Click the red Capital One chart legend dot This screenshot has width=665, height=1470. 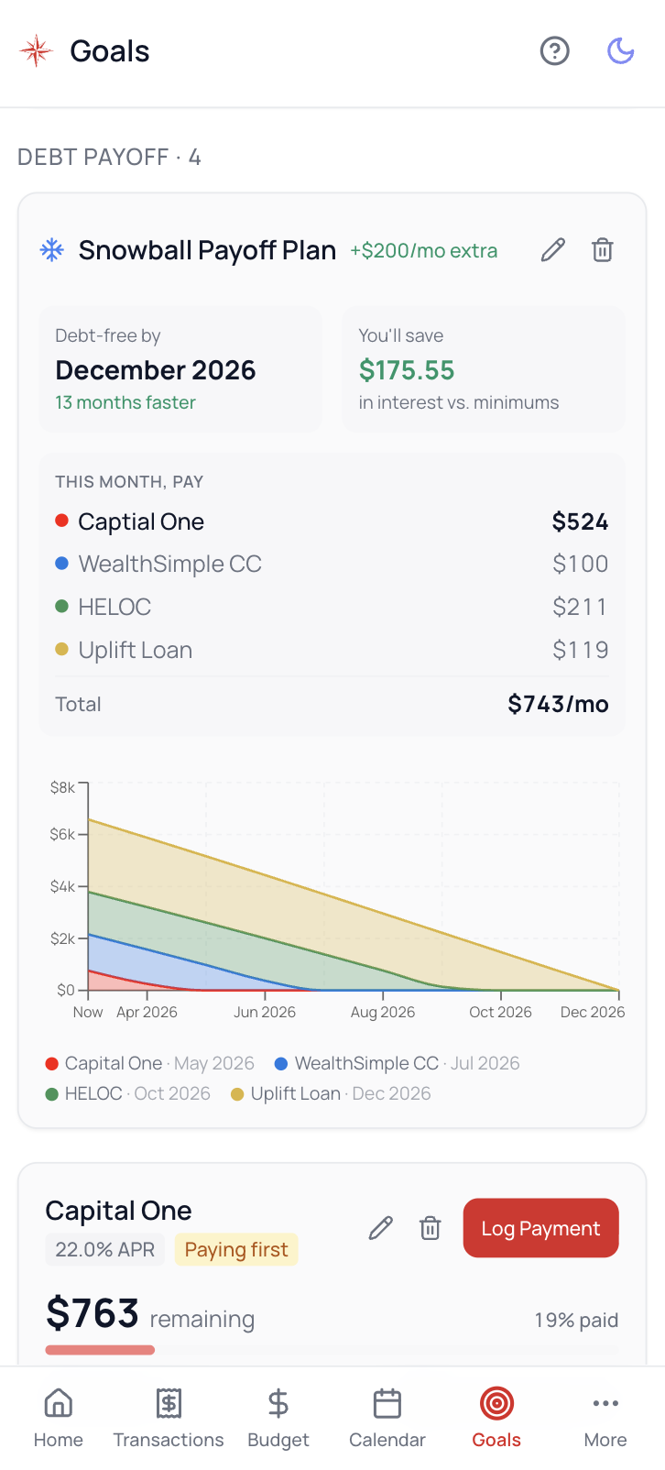tap(52, 1064)
